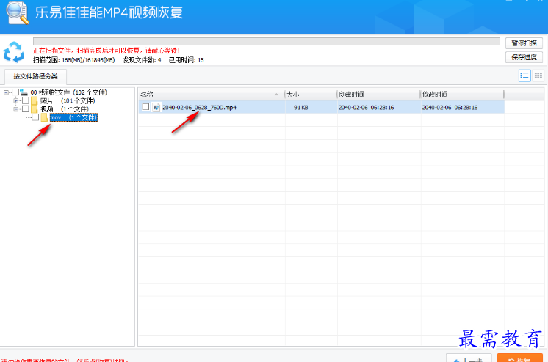The width and height of the screenshot is (548, 362).
Task: Click the blue recycle arrows scan icon
Action: [x=14, y=52]
